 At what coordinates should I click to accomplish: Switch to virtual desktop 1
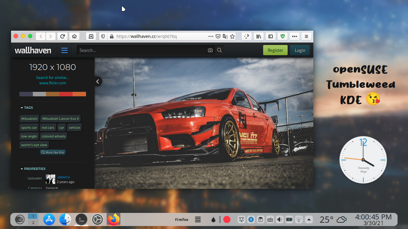pyautogui.click(x=33, y=216)
